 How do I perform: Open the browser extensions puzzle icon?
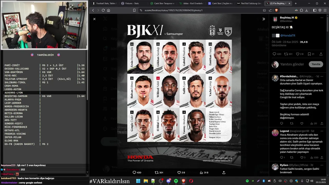coord(301,10)
